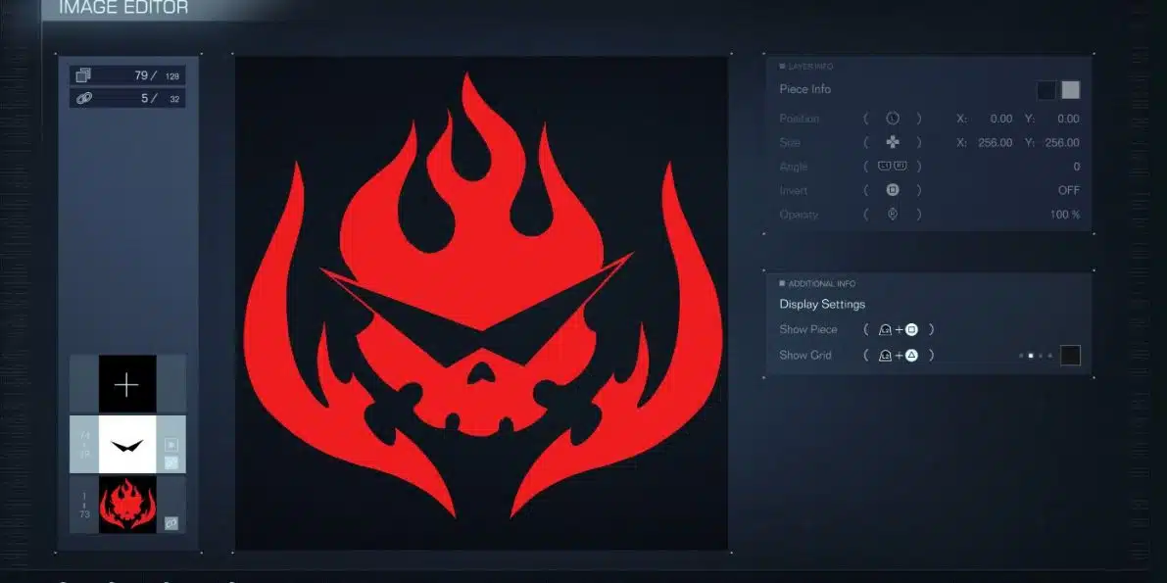Click the link groups icon beside 5/32
This screenshot has height=583, width=1167.
83,98
